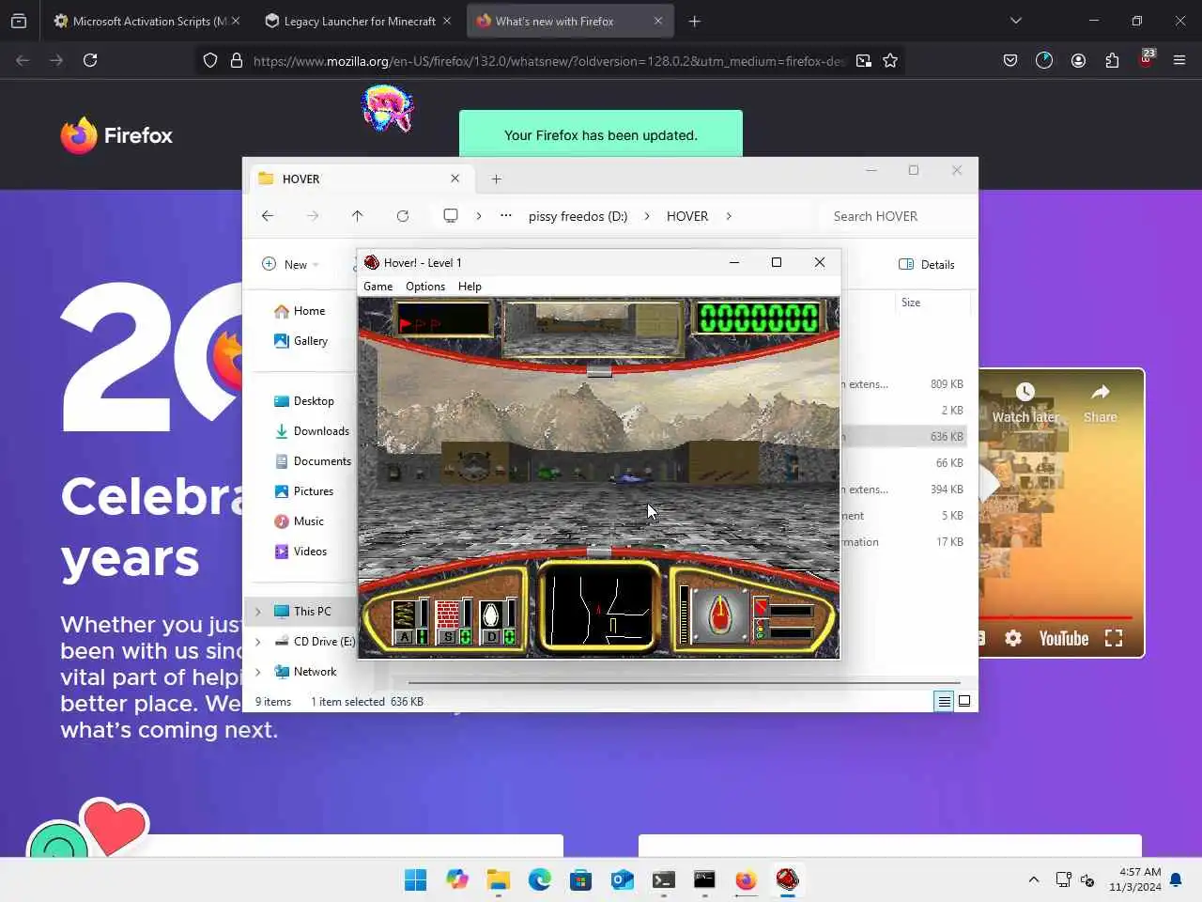Open Gallery in Explorer sidebar
The image size is (1202, 902).
[x=300, y=341]
